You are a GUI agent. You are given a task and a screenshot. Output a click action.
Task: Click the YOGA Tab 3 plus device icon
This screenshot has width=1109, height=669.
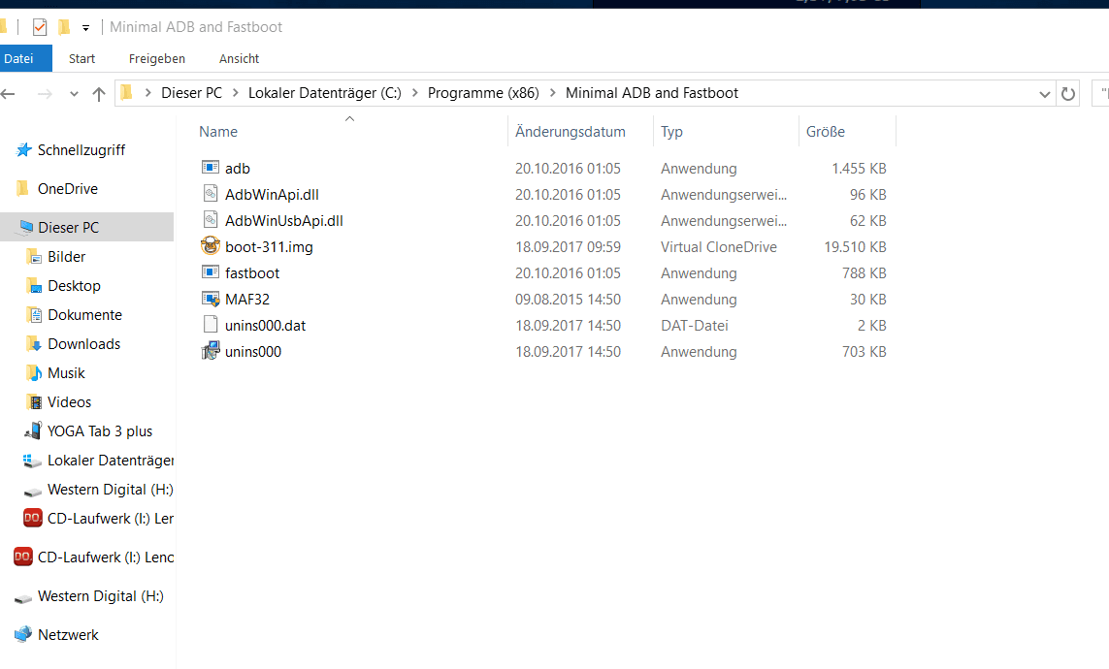coord(33,430)
